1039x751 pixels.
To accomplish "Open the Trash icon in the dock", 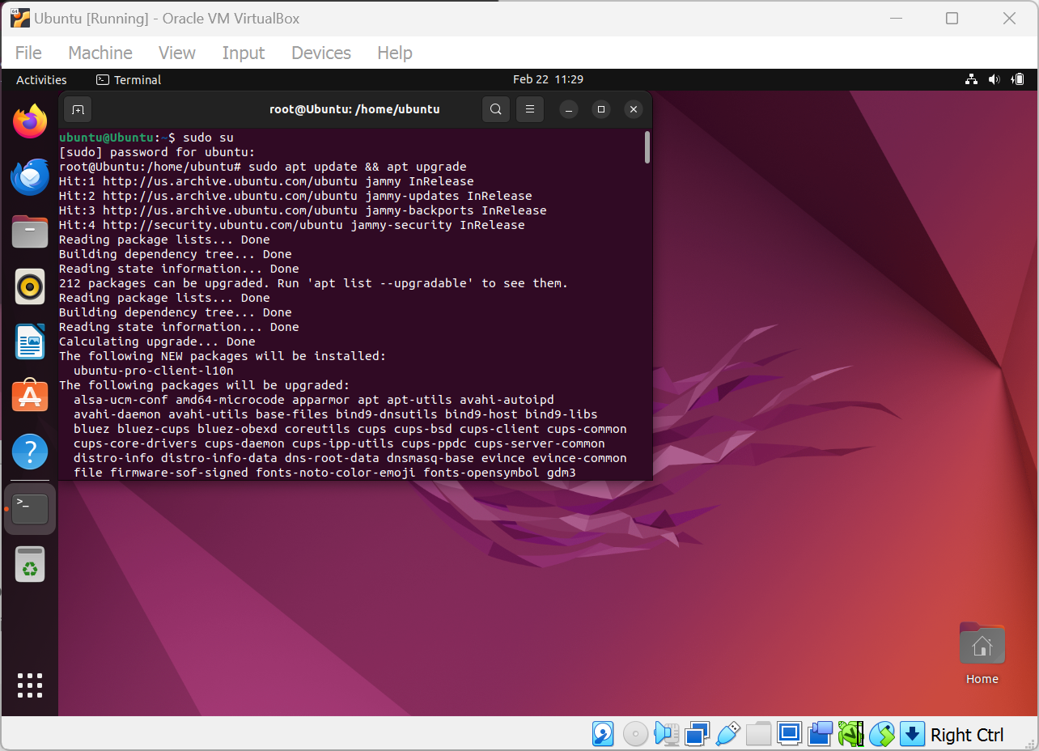I will click(x=30, y=564).
